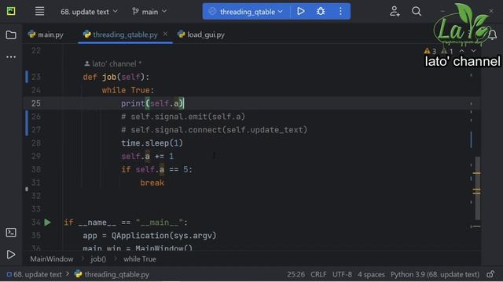Open Code With Me add-user icon
Image resolution: width=503 pixels, height=282 pixels.
tap(395, 12)
